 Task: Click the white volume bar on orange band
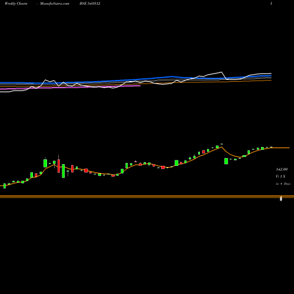pyautogui.click(x=281, y=199)
